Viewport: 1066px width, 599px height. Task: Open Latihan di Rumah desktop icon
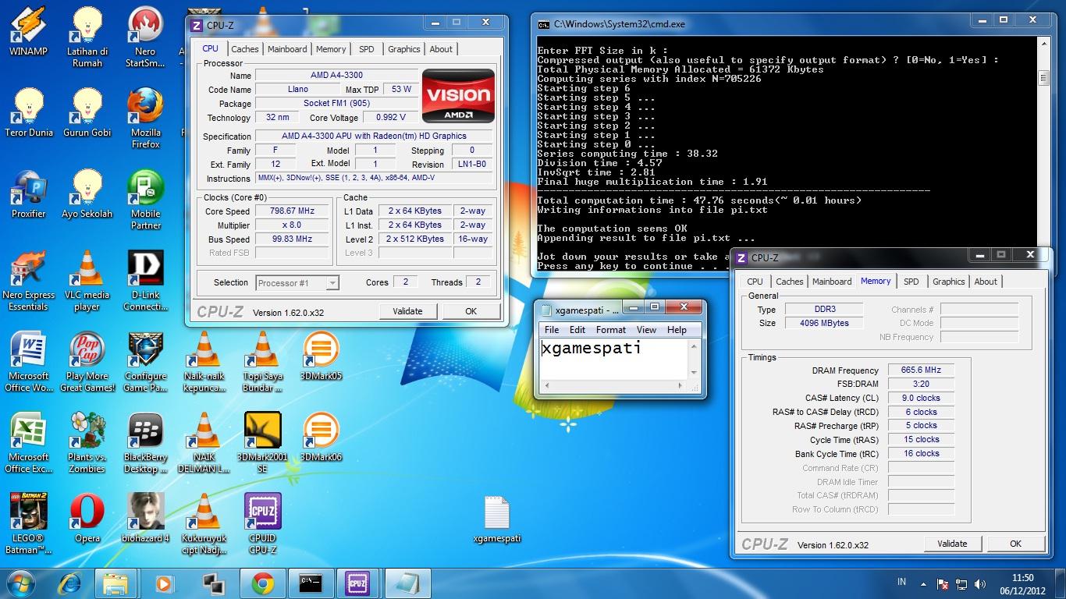click(87, 37)
